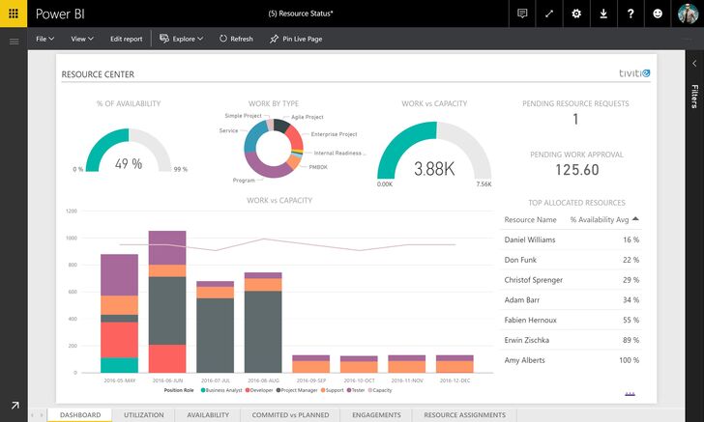Screen dimensions: 704x422
Task: Expand the Filters pane chevron
Action: tap(692, 62)
